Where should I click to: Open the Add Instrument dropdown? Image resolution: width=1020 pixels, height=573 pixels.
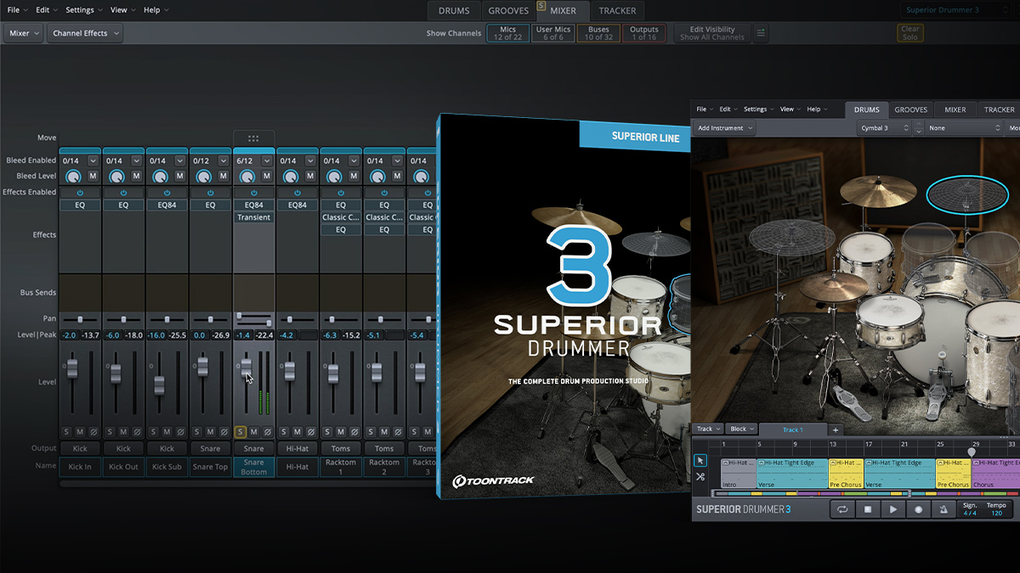(724, 128)
